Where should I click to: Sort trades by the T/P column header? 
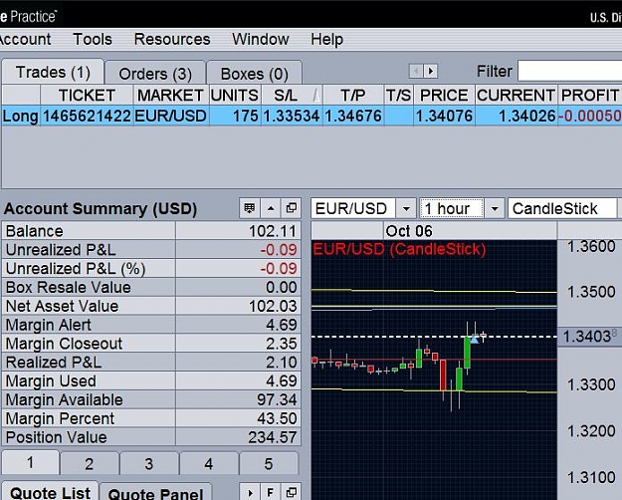pyautogui.click(x=353, y=96)
